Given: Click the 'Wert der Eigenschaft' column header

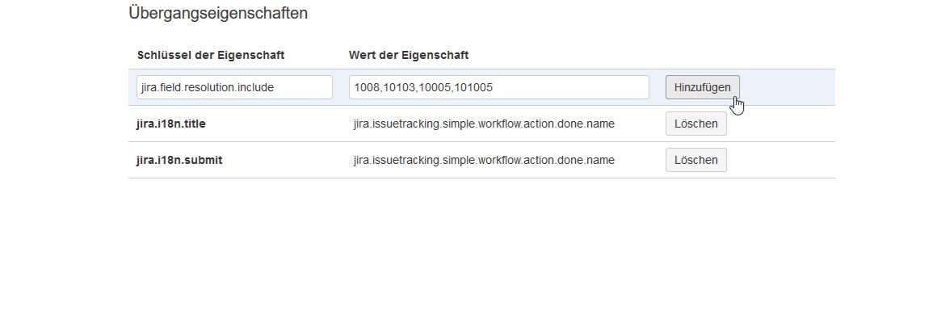Looking at the screenshot, I should tap(409, 55).
